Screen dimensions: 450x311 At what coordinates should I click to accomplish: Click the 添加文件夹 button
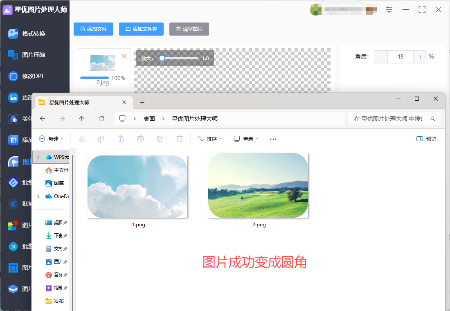[141, 29]
